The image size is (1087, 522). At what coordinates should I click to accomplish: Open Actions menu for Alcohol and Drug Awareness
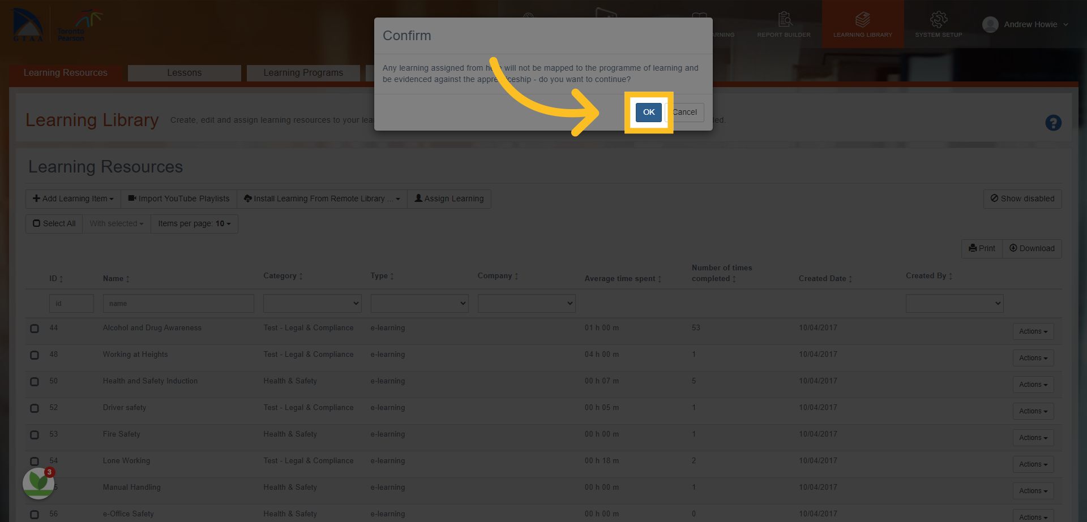pyautogui.click(x=1033, y=331)
